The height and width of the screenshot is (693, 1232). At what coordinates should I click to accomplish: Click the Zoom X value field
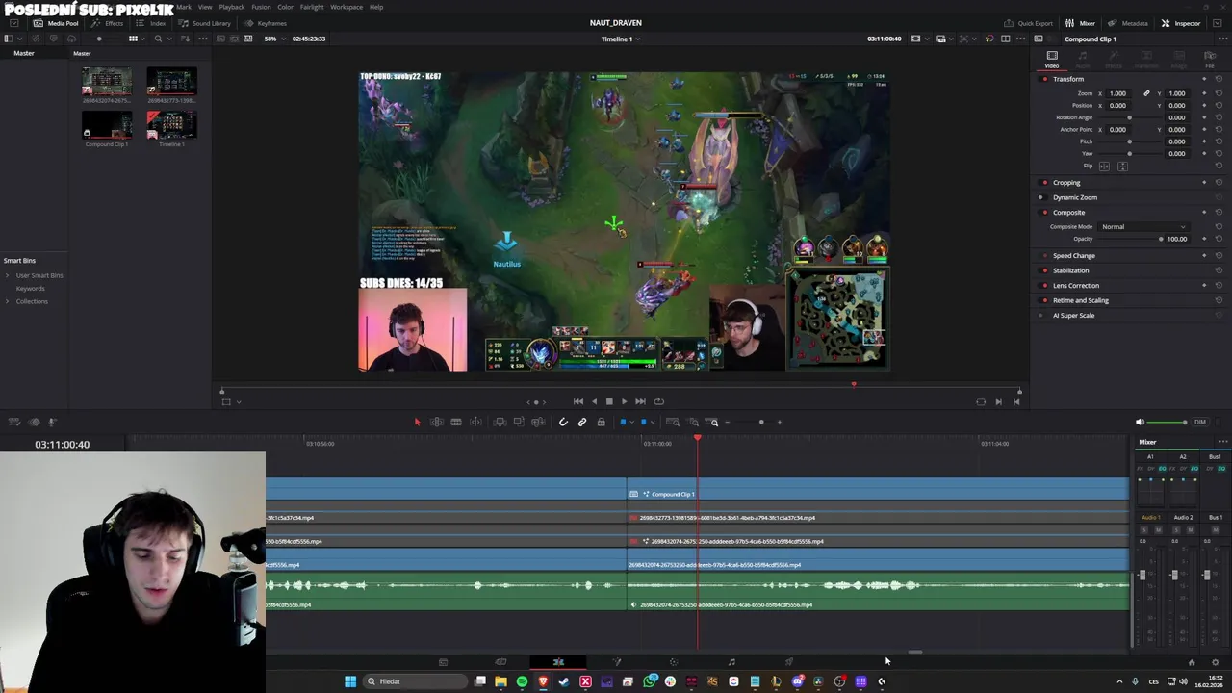1117,93
